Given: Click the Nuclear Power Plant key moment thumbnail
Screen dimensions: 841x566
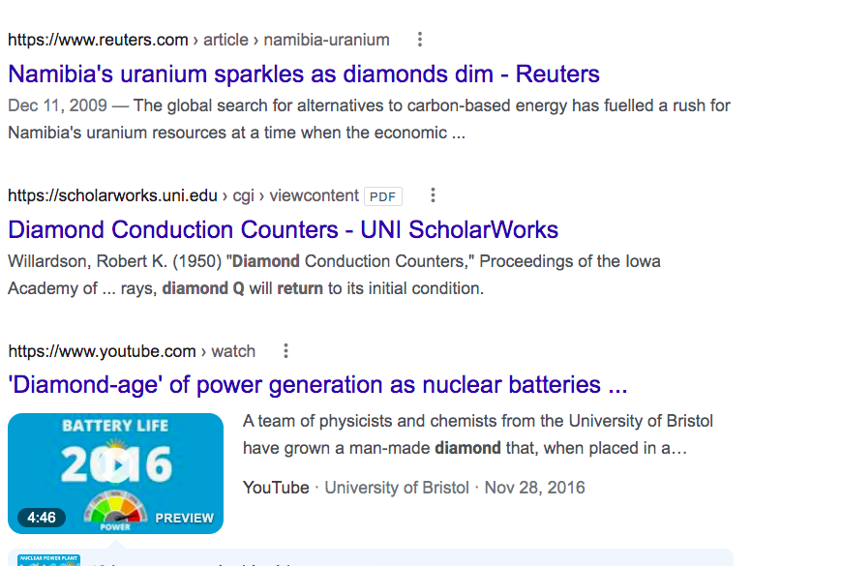Looking at the screenshot, I should tap(48, 560).
